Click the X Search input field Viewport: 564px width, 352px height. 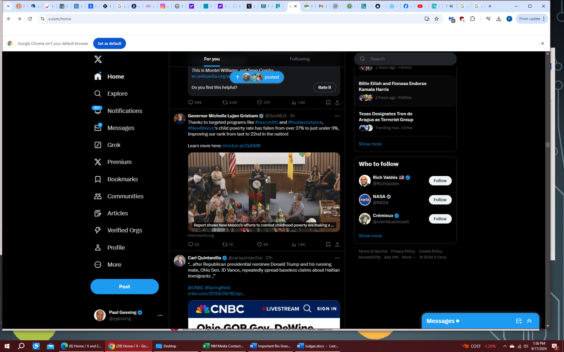409,59
